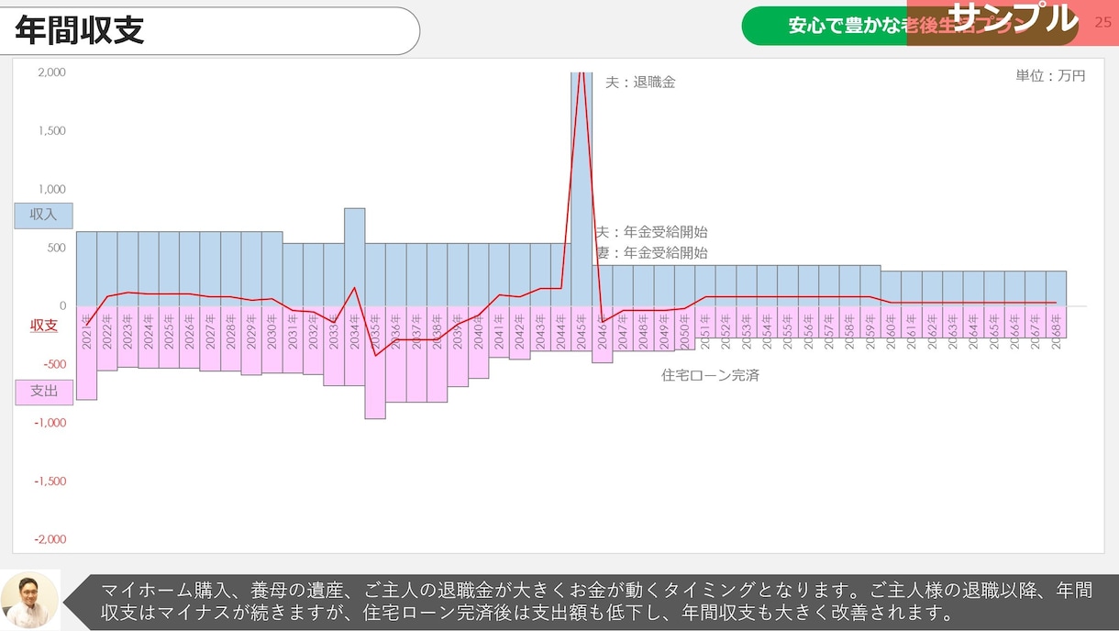The width and height of the screenshot is (1119, 631).
Task: Click the 夫：退職金 annotation
Action: point(640,82)
